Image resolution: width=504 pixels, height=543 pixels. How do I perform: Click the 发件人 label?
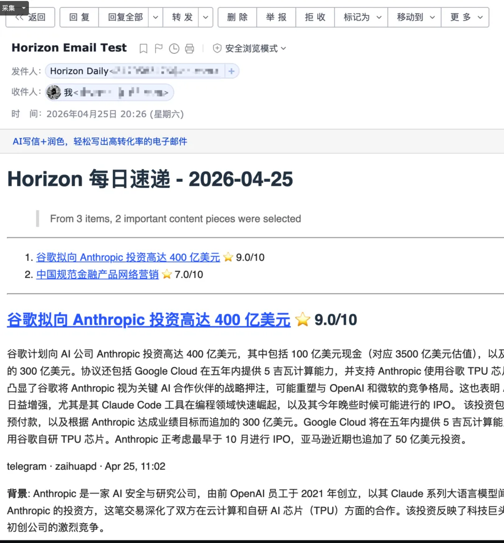coord(26,71)
